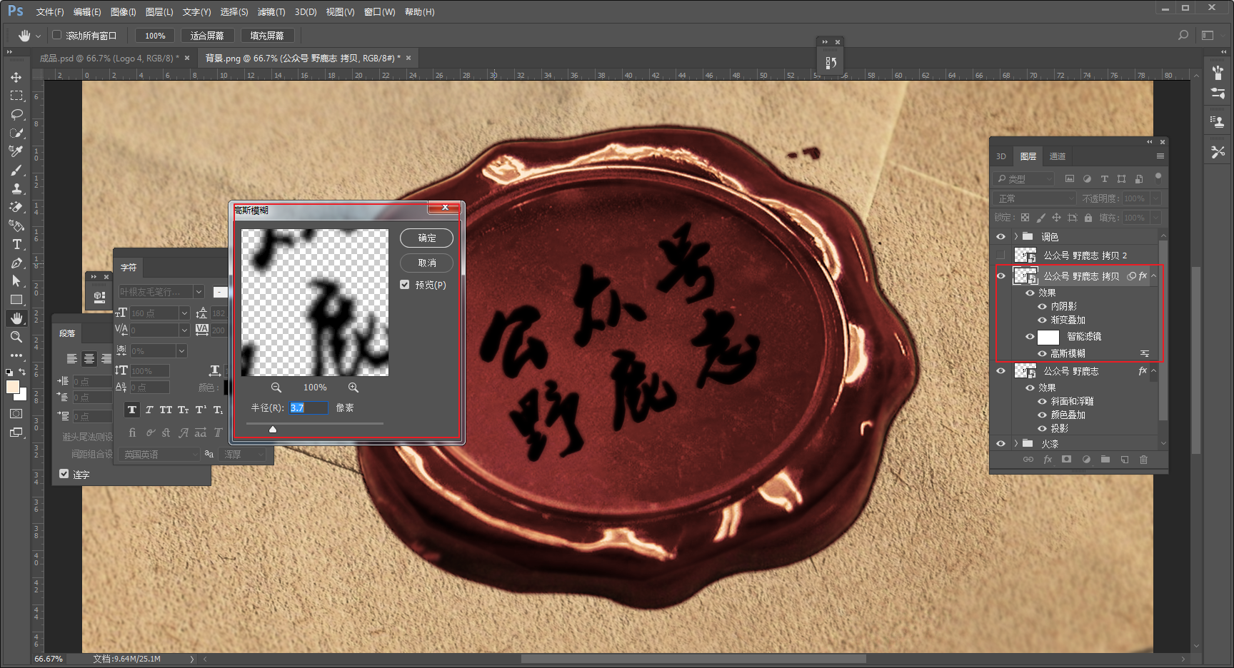The image size is (1234, 668).
Task: Click the foreground color swatch
Action: [x=13, y=386]
